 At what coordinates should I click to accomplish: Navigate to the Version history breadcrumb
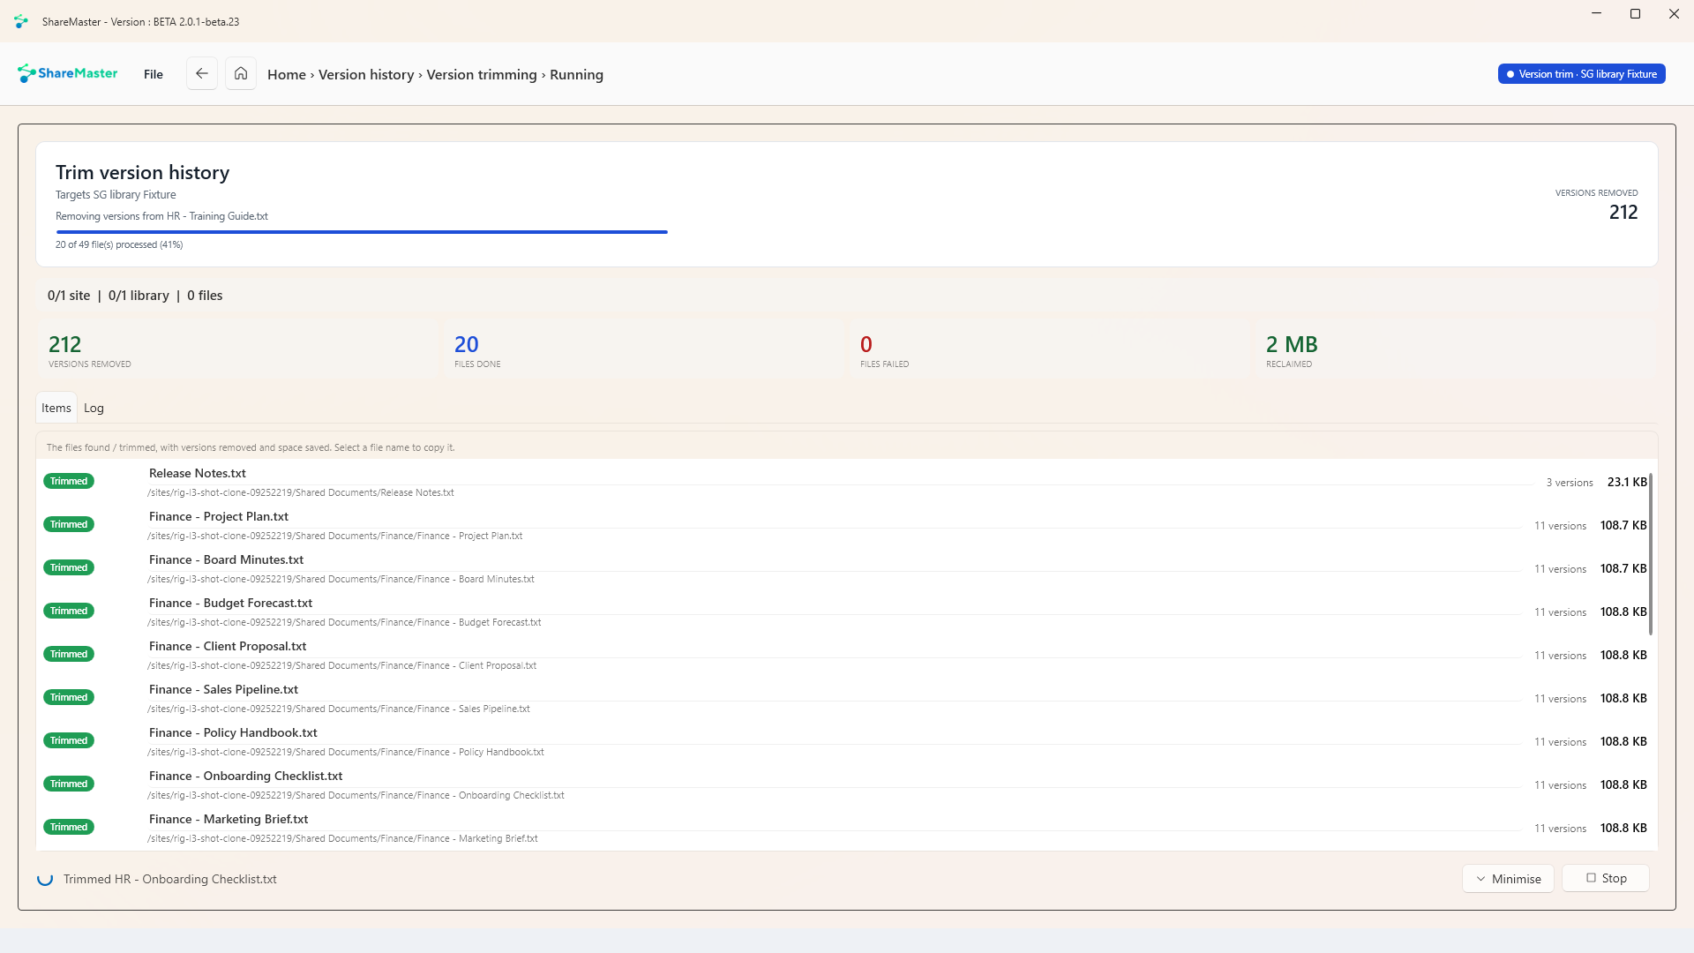(366, 75)
